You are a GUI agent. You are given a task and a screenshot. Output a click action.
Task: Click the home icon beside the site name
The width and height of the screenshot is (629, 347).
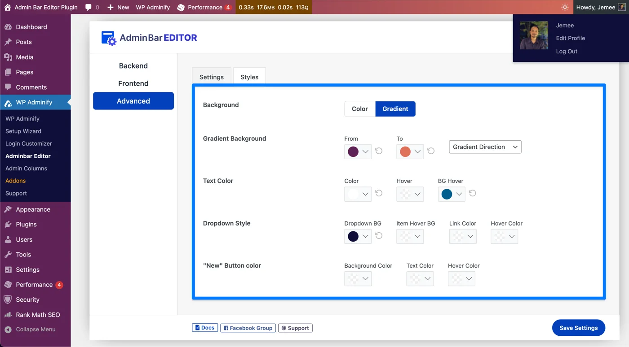click(7, 7)
